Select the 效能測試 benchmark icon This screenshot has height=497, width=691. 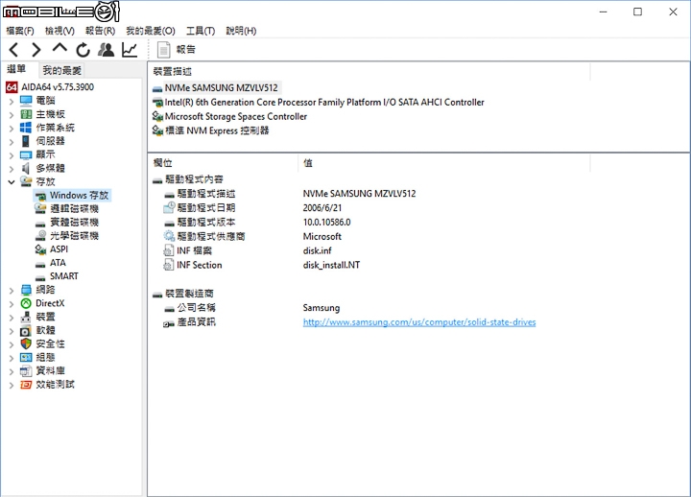[26, 385]
